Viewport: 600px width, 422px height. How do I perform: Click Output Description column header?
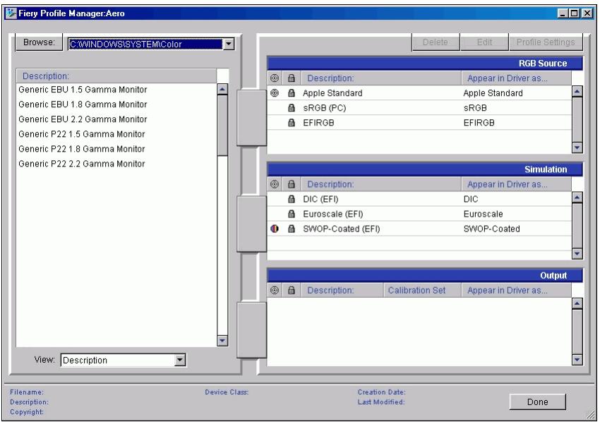tap(342, 290)
